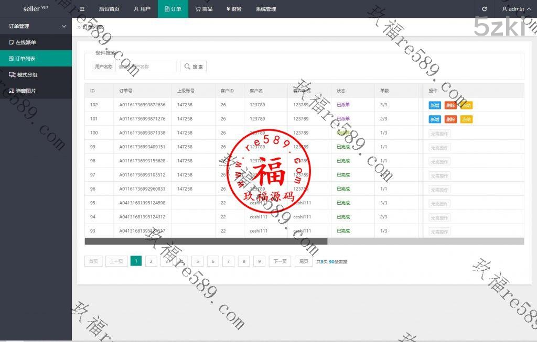Click red 删除 button for order 101
Image resolution: width=537 pixels, height=342 pixels.
pos(450,119)
